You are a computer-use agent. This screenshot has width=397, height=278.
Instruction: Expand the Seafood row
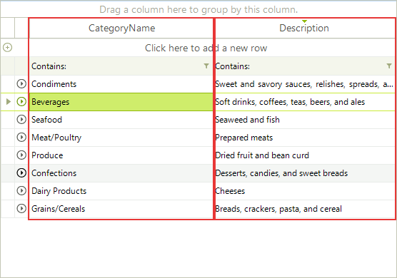pos(21,119)
